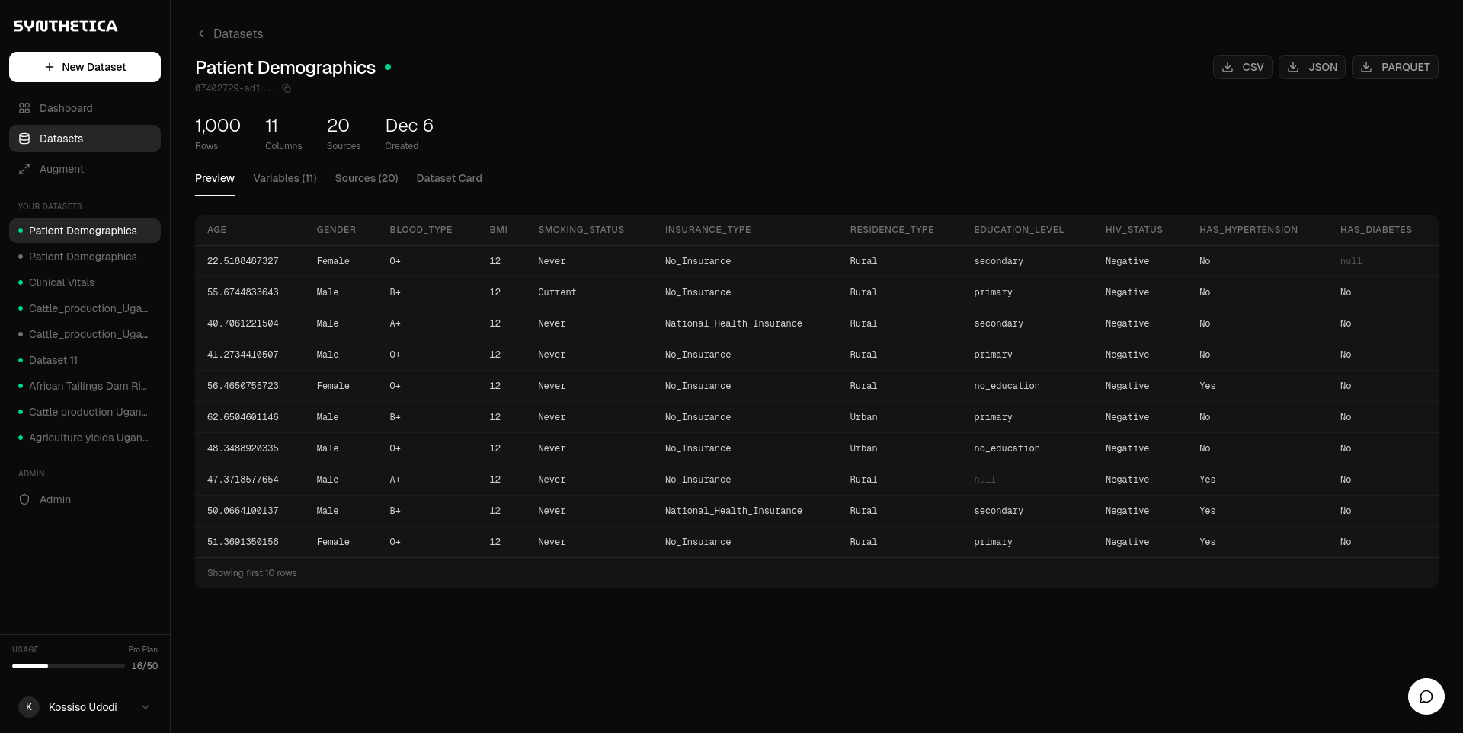Click the RESIDENCE_TYPE column header
1463x733 pixels.
click(x=892, y=230)
